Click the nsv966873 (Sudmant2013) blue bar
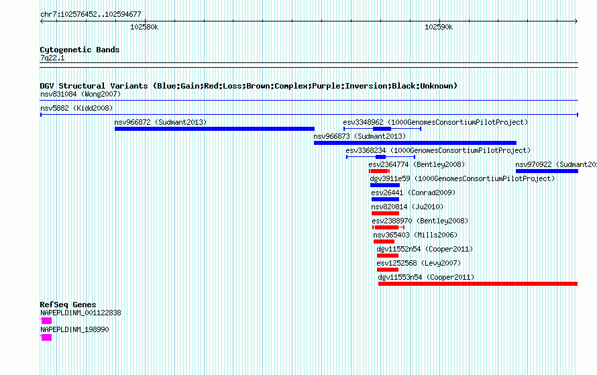 [x=415, y=143]
